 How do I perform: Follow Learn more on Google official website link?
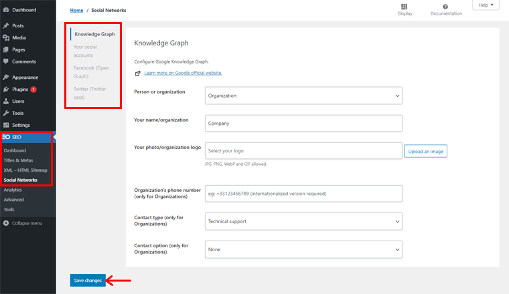pyautogui.click(x=183, y=73)
